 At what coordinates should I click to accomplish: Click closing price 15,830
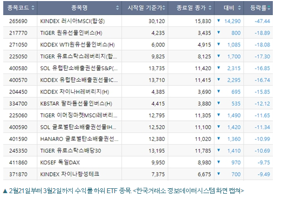point(203,21)
